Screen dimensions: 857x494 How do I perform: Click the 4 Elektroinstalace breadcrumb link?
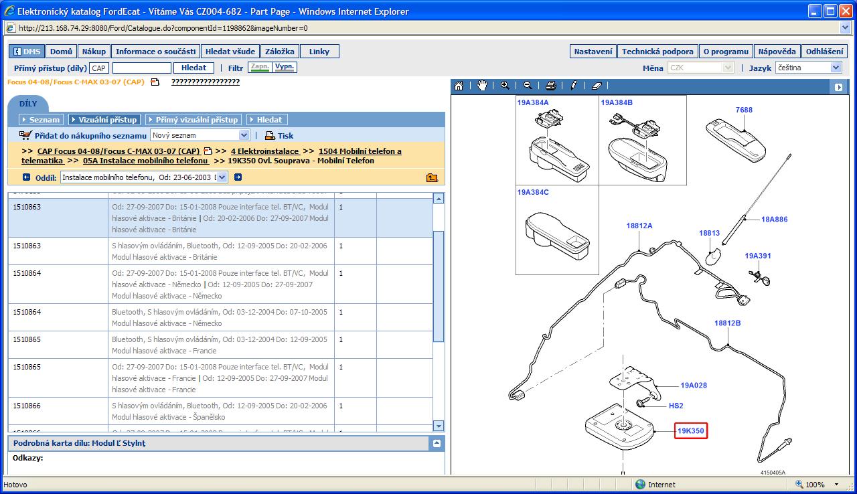(x=264, y=151)
